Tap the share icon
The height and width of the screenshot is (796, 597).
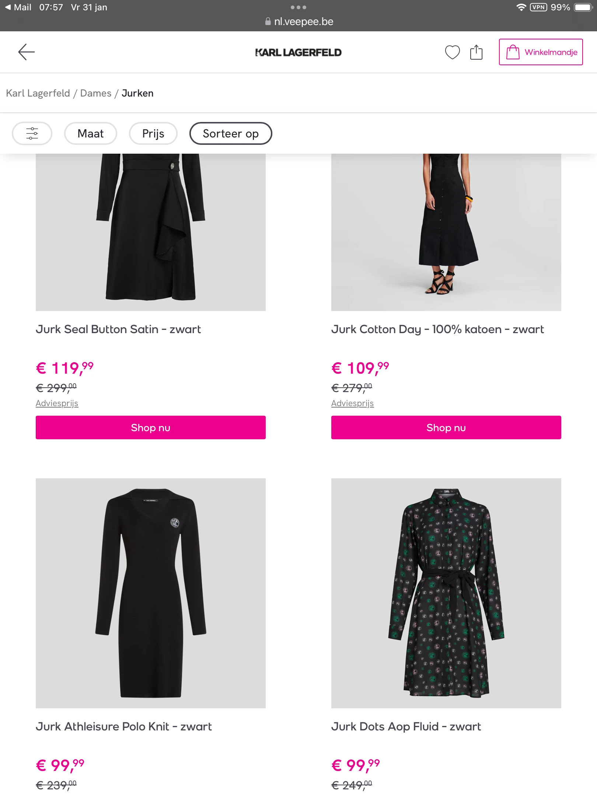476,52
